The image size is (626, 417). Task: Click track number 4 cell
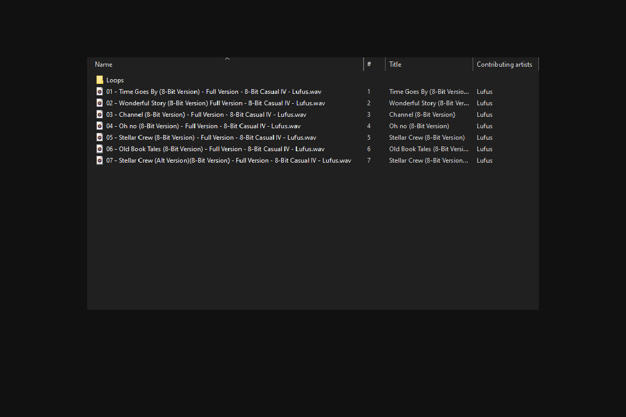(369, 126)
